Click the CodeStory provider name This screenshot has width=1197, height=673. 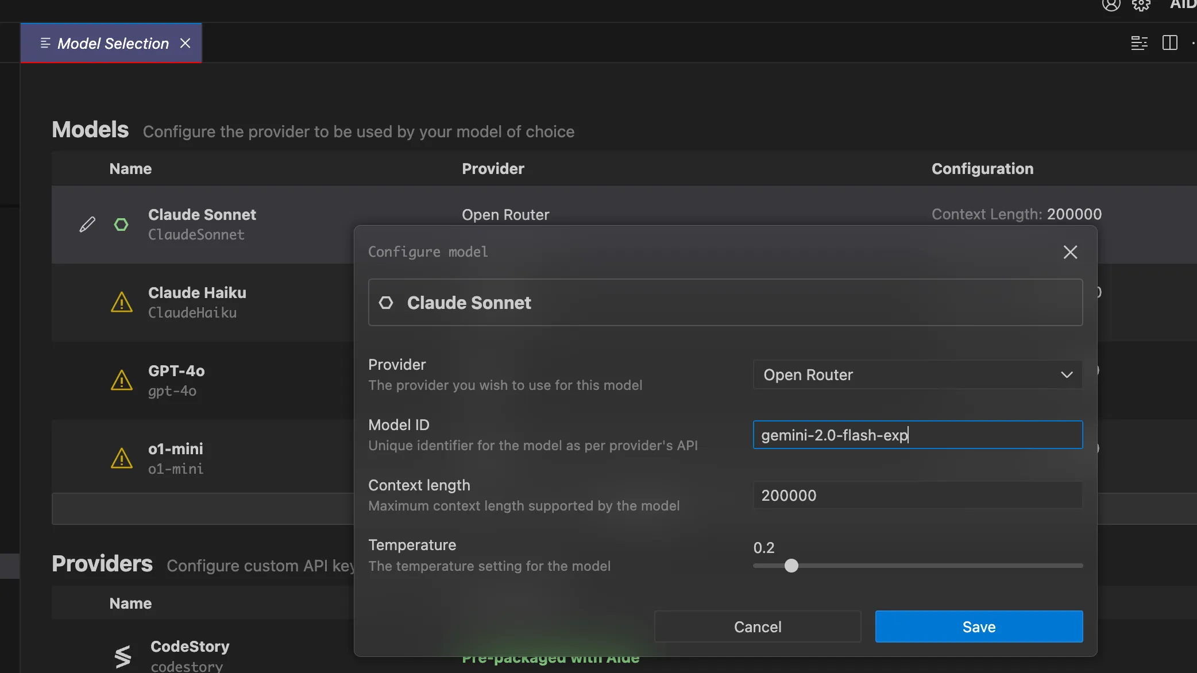click(190, 647)
